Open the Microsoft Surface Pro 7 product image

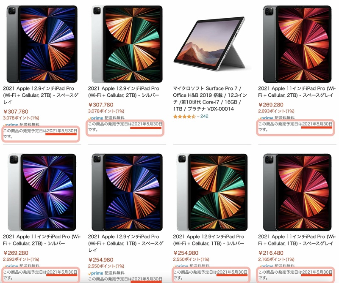pyautogui.click(x=211, y=44)
